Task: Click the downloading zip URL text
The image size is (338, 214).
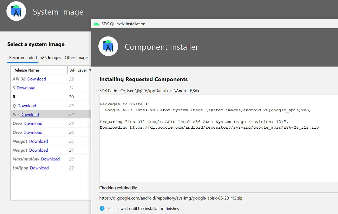Action: click(171, 198)
